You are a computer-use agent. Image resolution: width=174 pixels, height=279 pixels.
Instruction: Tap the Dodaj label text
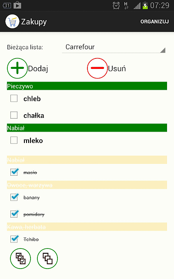(x=38, y=69)
